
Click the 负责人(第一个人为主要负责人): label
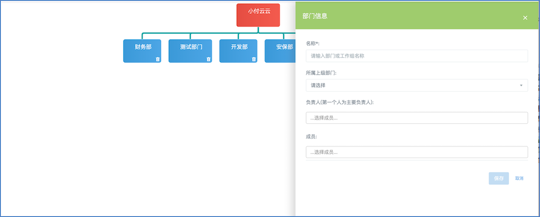click(x=340, y=102)
